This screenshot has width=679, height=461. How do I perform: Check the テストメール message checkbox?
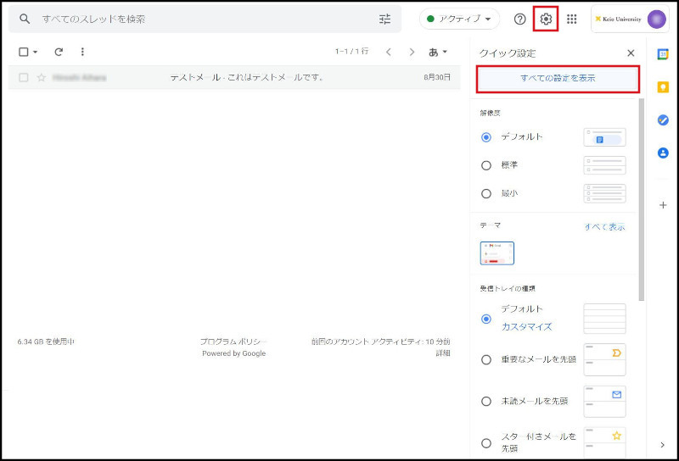pos(24,77)
